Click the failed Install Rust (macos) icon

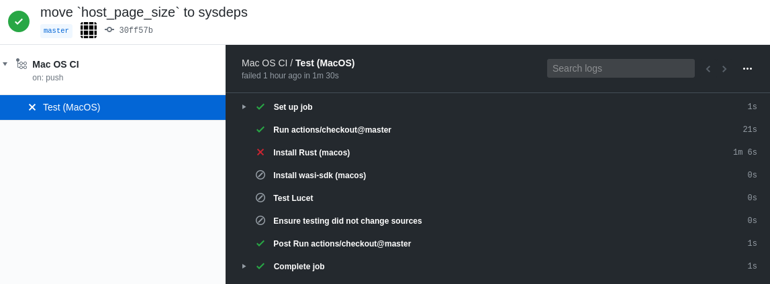point(260,153)
